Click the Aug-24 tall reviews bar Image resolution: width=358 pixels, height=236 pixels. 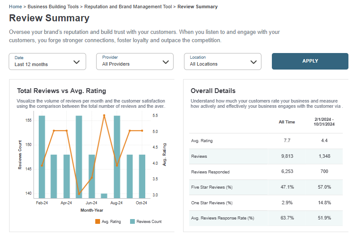[117, 156]
